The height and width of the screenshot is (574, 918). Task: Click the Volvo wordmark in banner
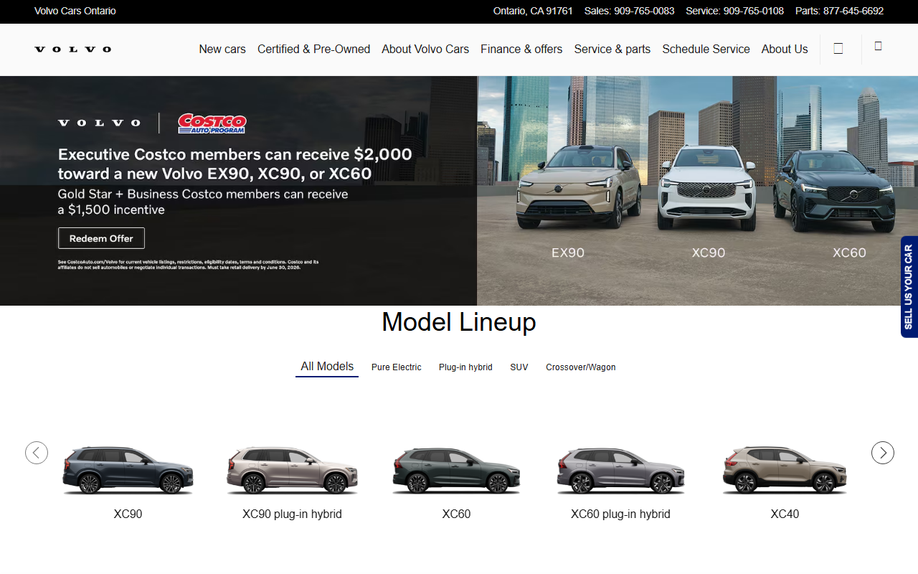[99, 123]
